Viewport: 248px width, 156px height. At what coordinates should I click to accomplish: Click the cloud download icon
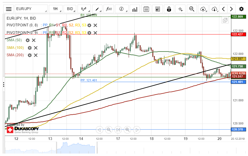[214, 9]
